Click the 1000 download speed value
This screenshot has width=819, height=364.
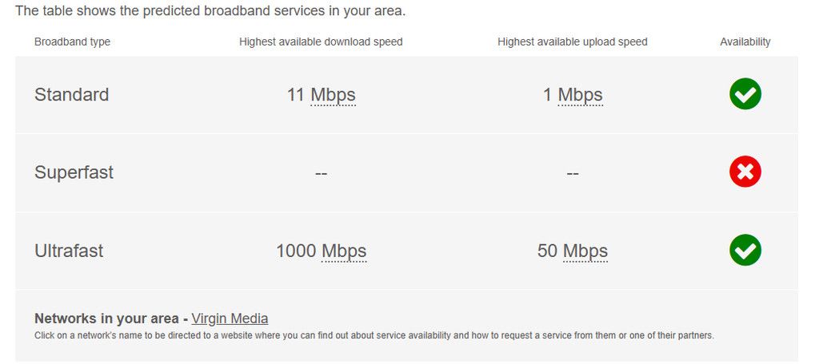[x=296, y=251]
